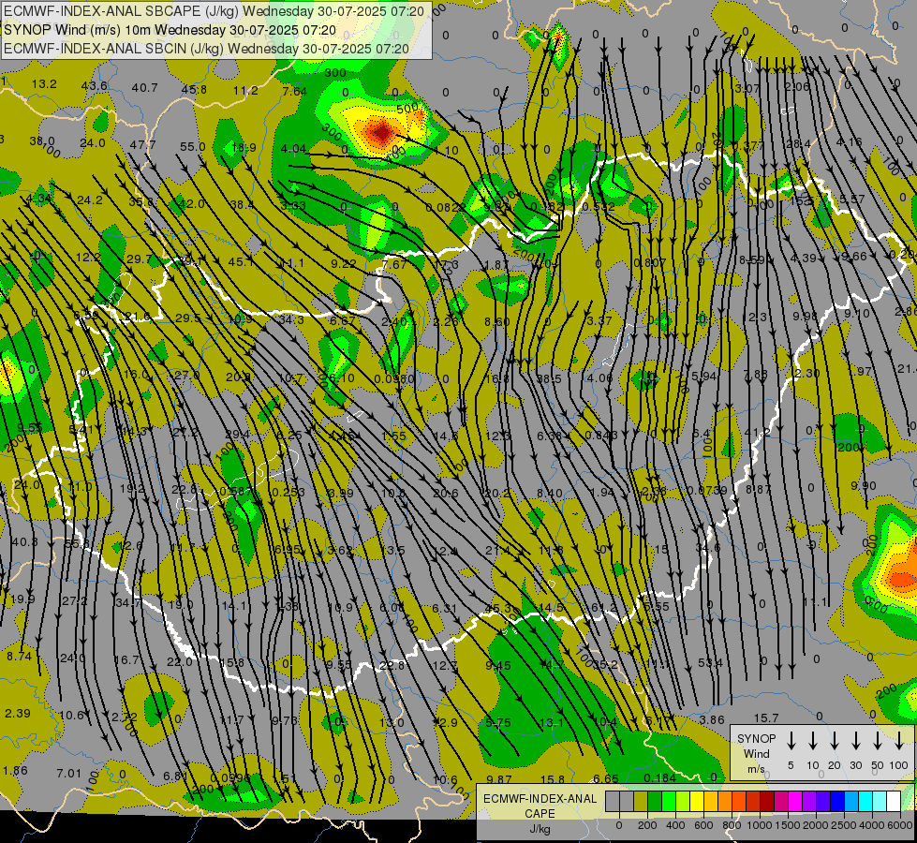Click the 8.60 value on map
Image resolution: width=917 pixels, height=843 pixels.
pos(497,322)
